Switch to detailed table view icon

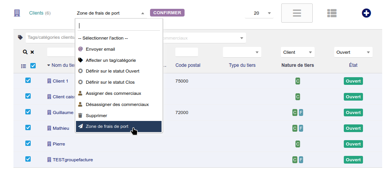click(332, 13)
